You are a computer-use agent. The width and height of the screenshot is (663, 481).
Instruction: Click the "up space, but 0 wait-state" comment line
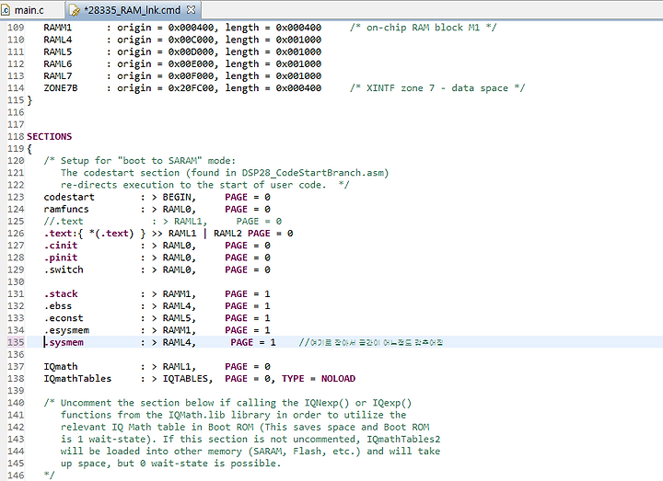pyautogui.click(x=171, y=464)
